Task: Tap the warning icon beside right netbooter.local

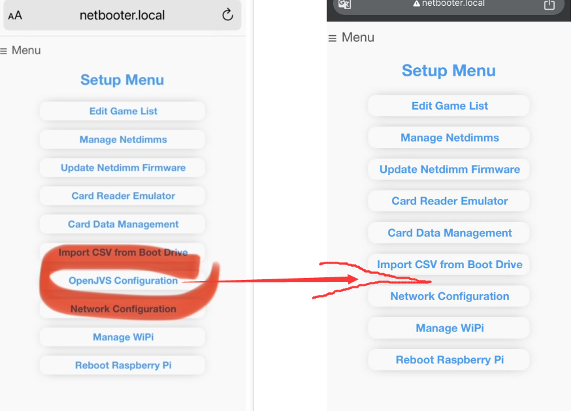Action: pyautogui.click(x=416, y=4)
